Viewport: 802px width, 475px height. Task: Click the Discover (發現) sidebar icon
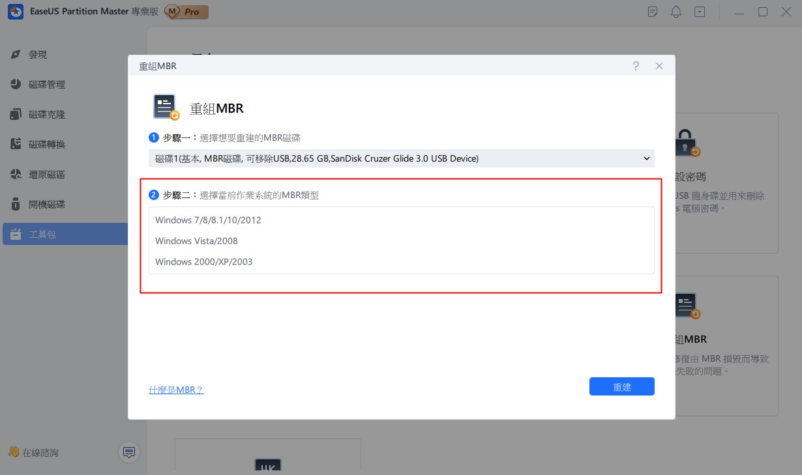(16, 55)
